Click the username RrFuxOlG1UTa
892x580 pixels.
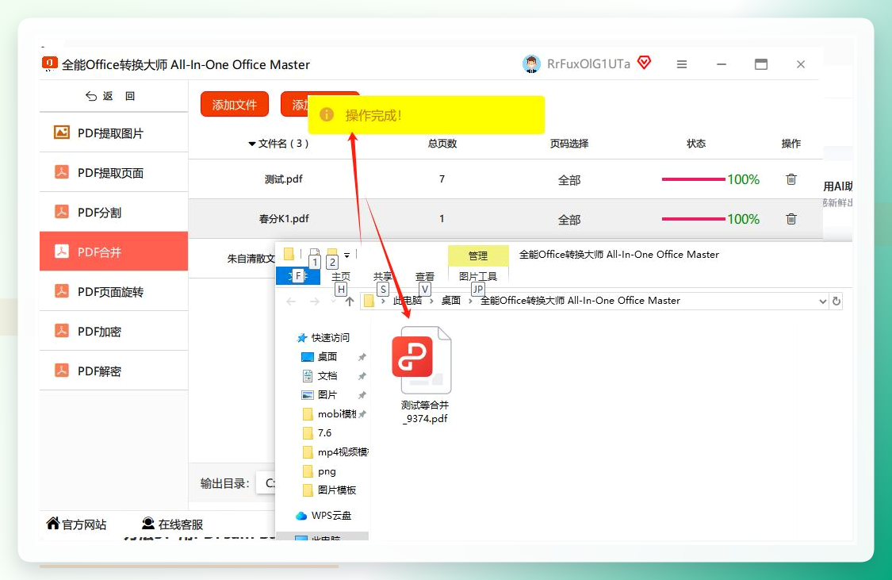[589, 63]
